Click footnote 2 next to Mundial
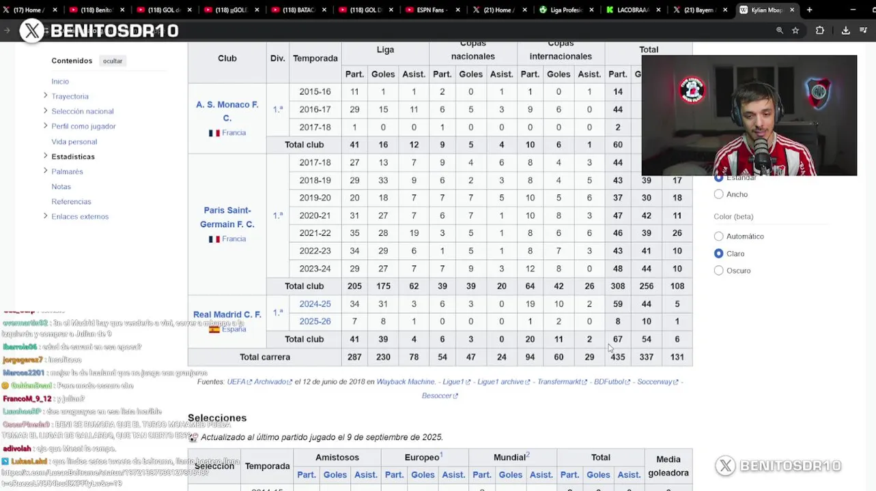The image size is (876, 491). pos(528,455)
